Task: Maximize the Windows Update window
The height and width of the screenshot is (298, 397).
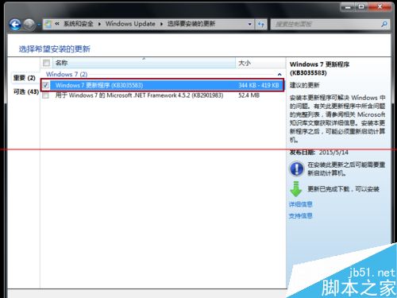Action: tap(361, 7)
